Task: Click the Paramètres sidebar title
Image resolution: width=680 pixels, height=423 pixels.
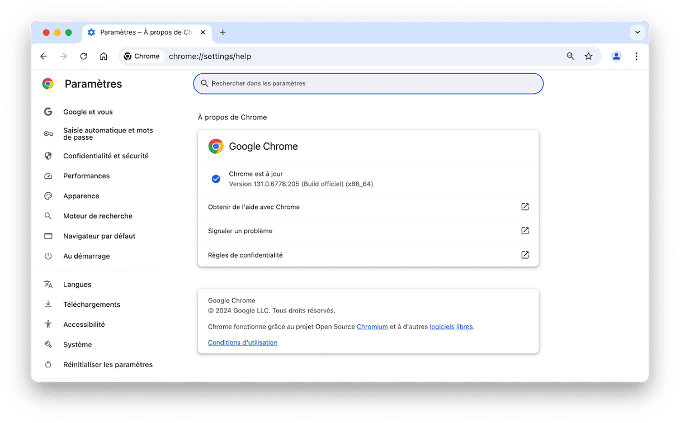Action: [93, 84]
